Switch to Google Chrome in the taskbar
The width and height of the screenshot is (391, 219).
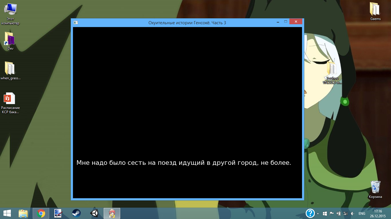pos(41,213)
